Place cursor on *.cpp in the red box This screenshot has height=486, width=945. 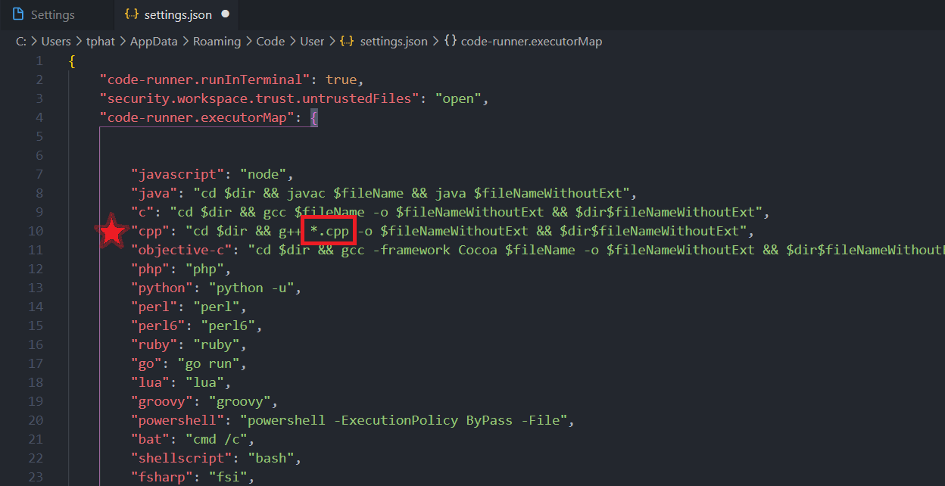coord(329,231)
